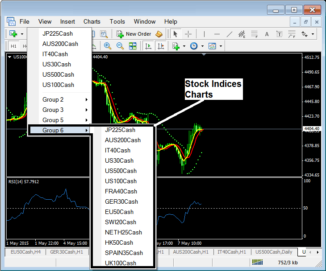Open the File menu
This screenshot has height=271, width=326.
[x=24, y=21]
